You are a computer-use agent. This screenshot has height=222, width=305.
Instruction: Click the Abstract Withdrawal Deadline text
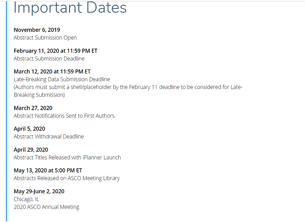49,137
